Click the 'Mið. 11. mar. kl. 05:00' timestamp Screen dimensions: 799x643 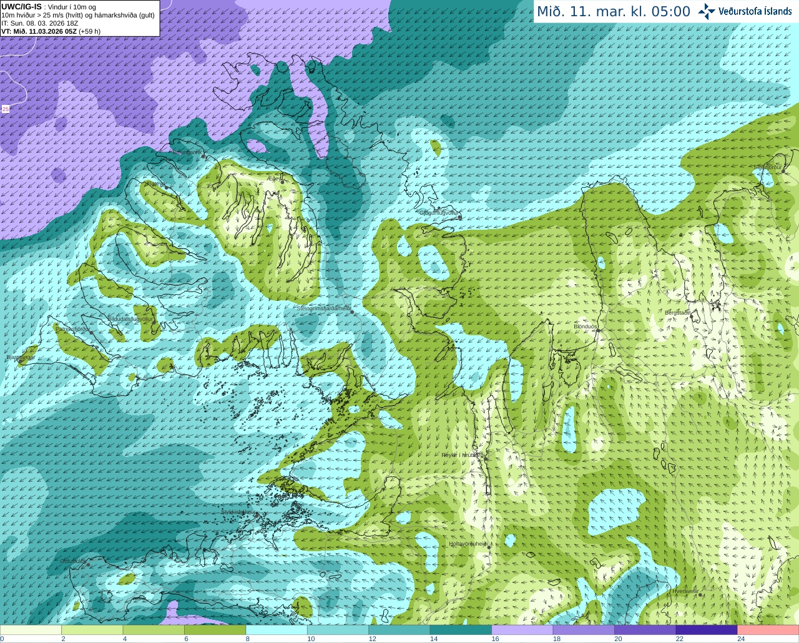pyautogui.click(x=614, y=12)
